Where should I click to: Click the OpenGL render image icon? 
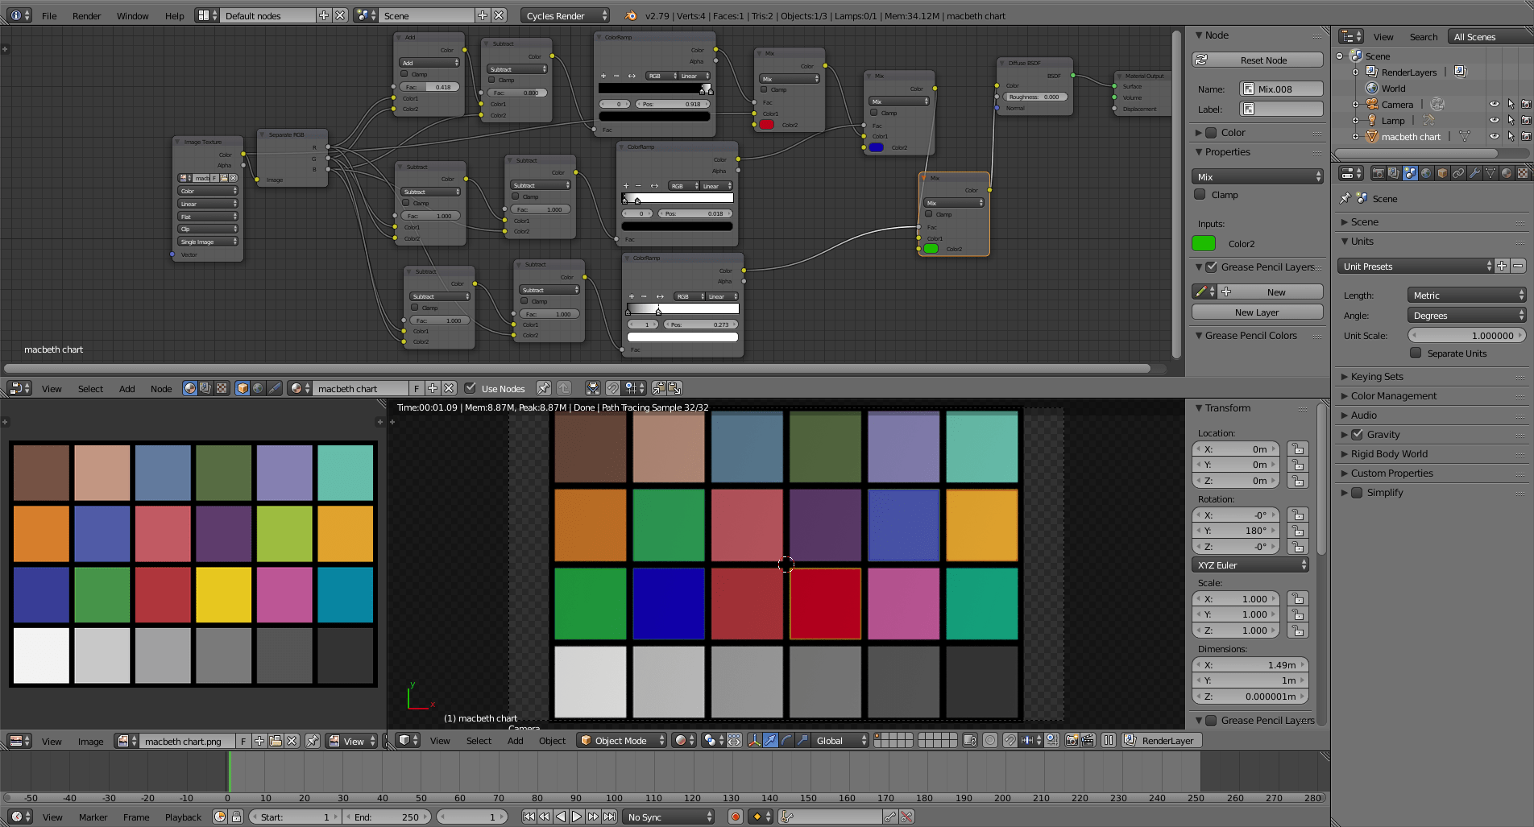[1072, 740]
